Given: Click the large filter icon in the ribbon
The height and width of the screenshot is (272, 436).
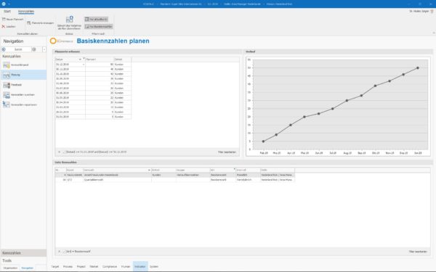Looking at the screenshot, I should point(69,20).
